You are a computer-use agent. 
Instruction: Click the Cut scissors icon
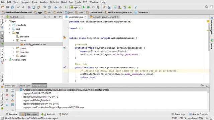pos(29,7)
